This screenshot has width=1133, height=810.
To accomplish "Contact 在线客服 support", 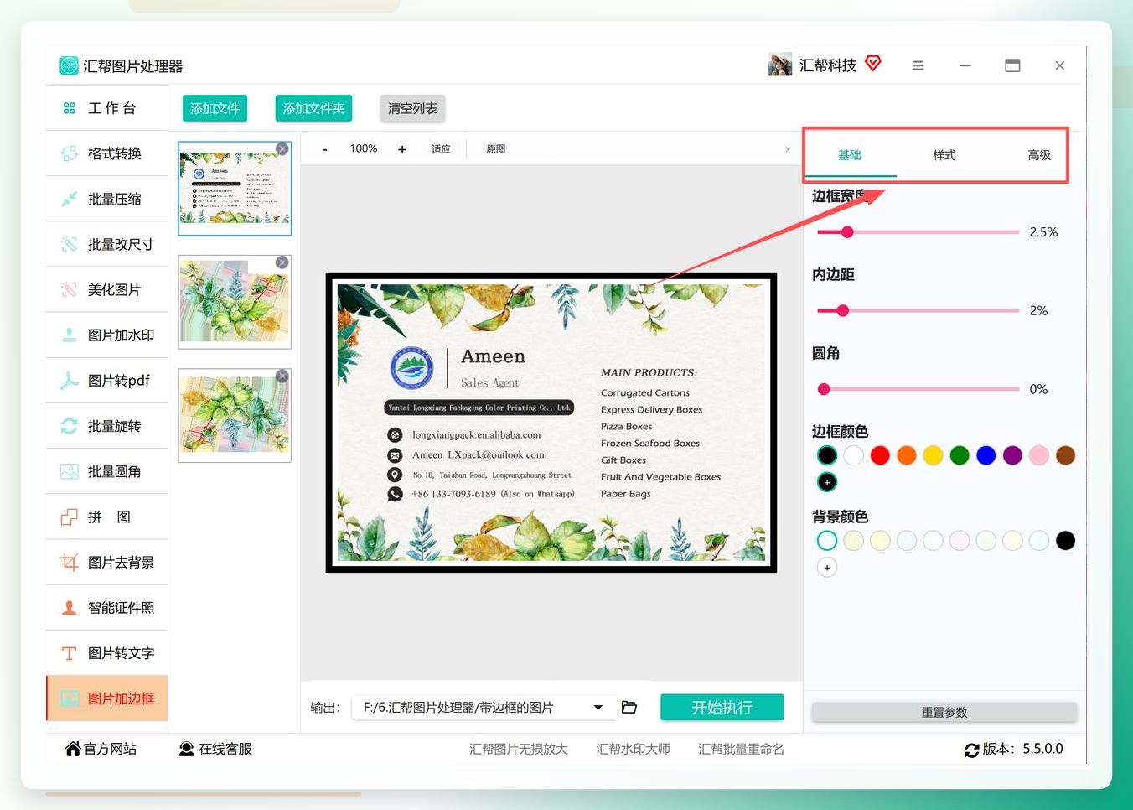I will tap(215, 749).
